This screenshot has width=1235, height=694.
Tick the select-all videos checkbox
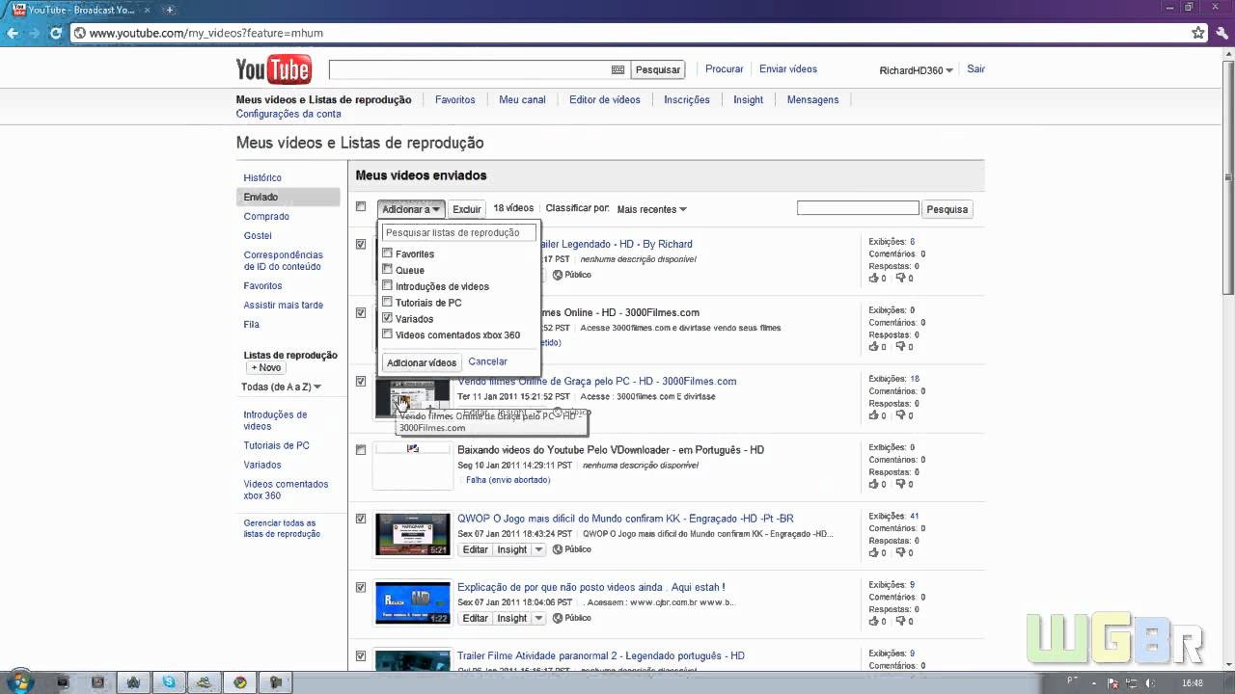(361, 207)
